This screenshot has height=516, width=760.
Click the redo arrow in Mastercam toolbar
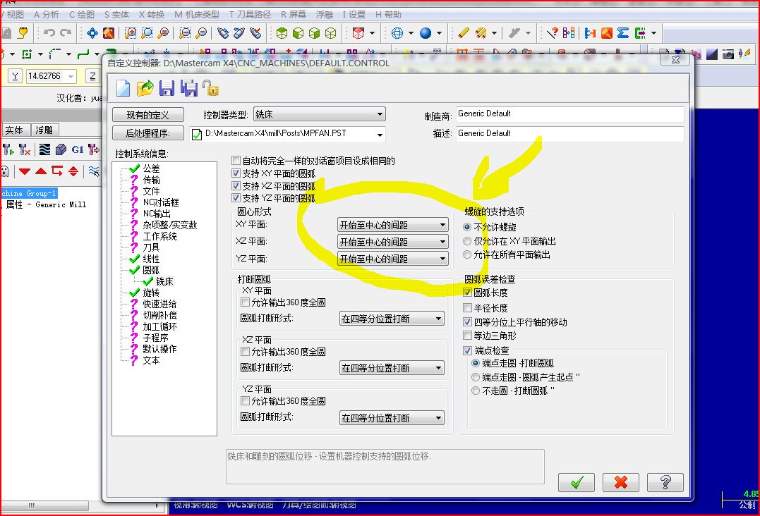click(x=66, y=33)
